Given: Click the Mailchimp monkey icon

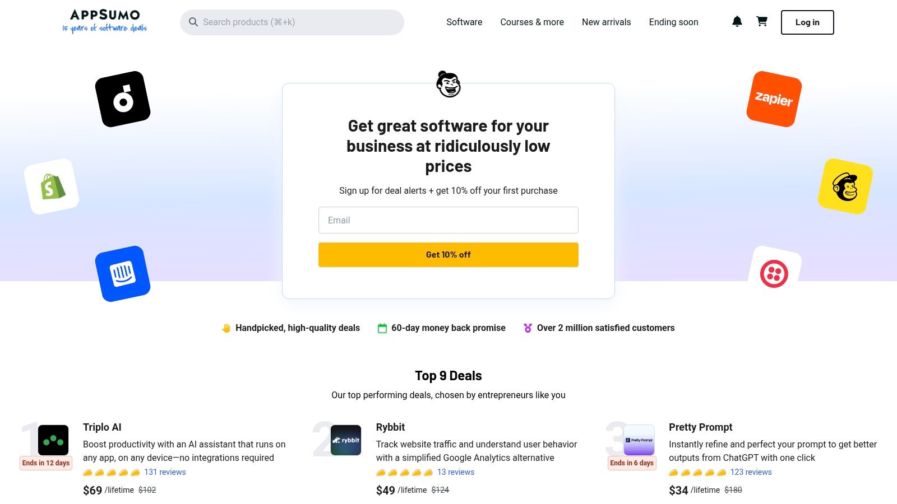Looking at the screenshot, I should (x=846, y=185).
